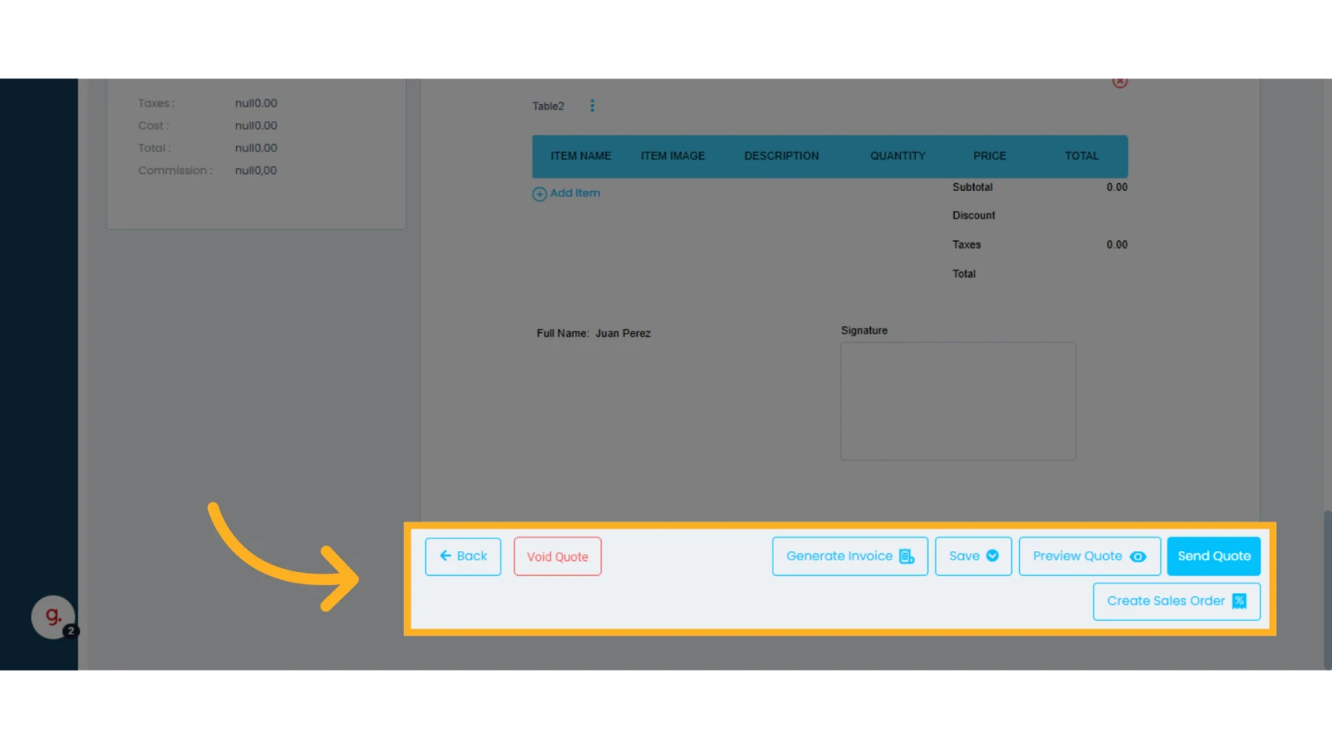Click the page's vertical scrollbar
Image resolution: width=1332 pixels, height=749 pixels.
click(1328, 589)
